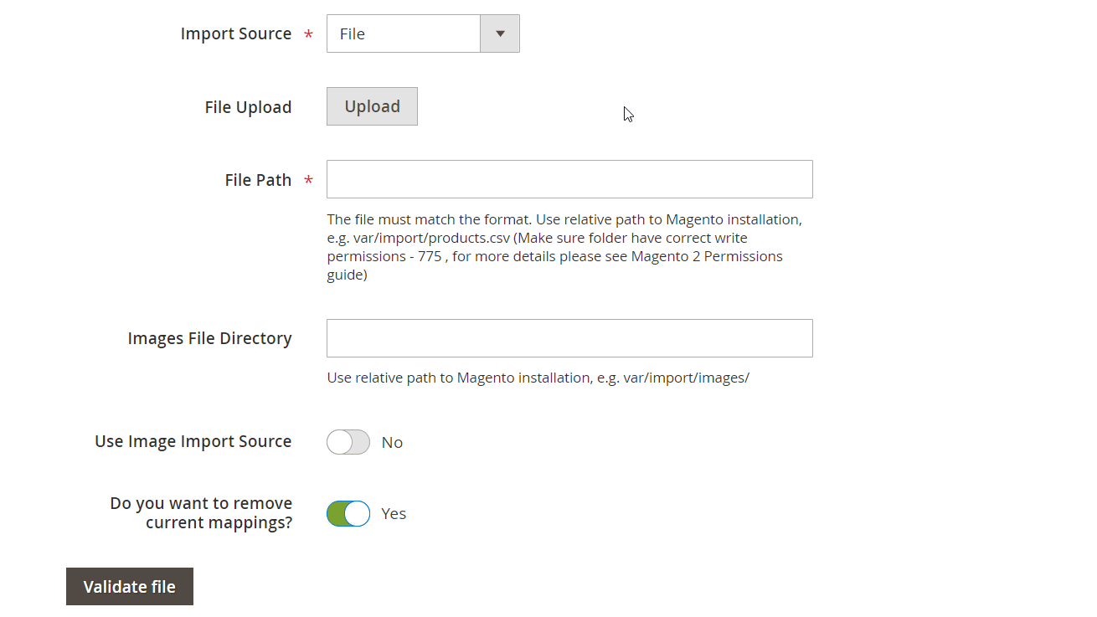Focus the File Path text field
This screenshot has height=617, width=1097.
(x=569, y=179)
